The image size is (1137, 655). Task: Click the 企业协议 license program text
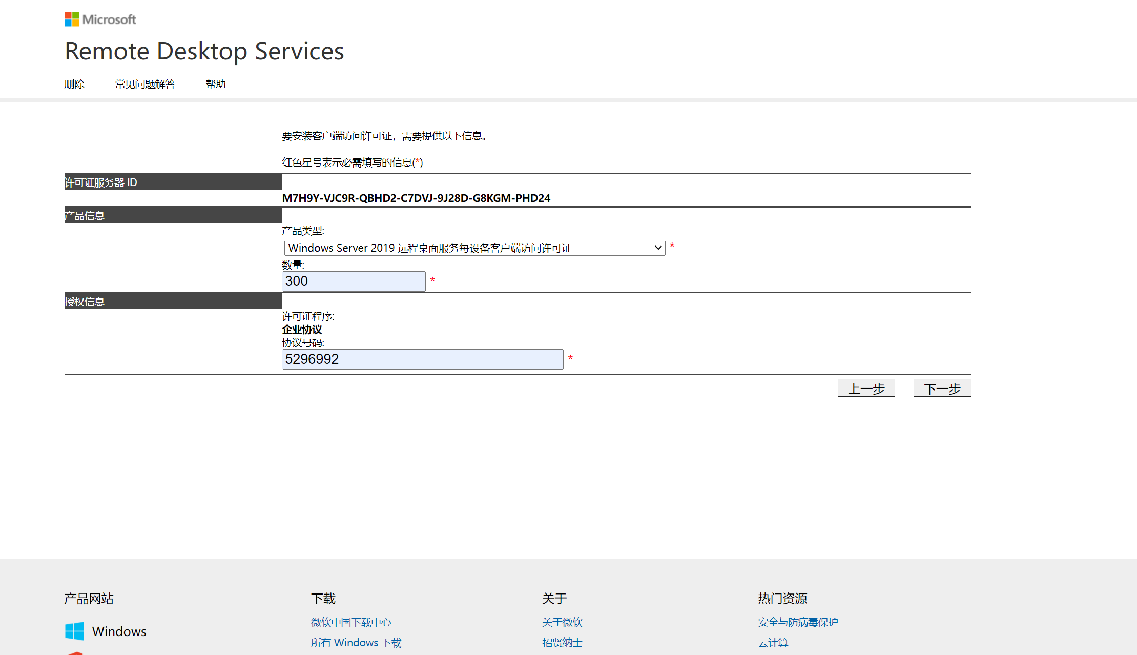tap(302, 330)
